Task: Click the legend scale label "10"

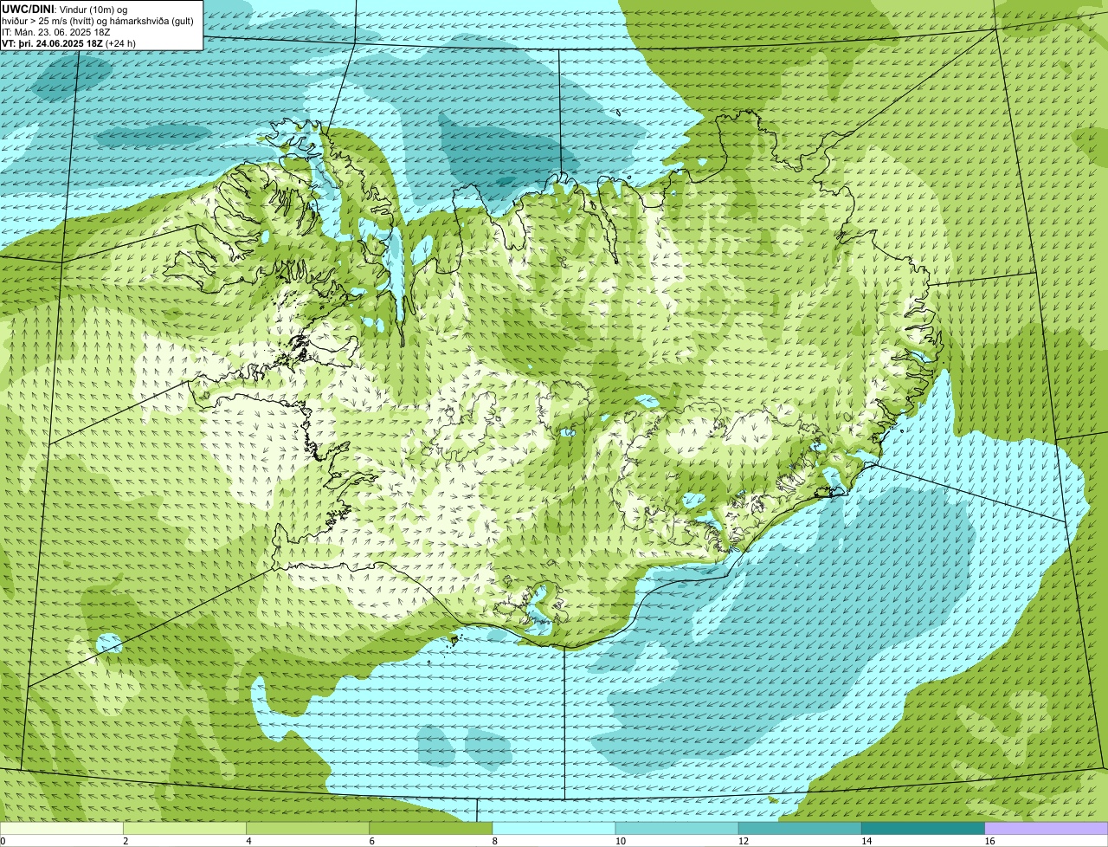Action: [x=620, y=841]
